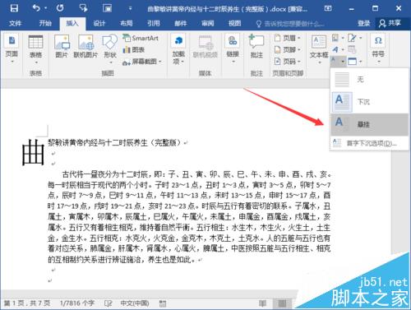Click the Tell me search box
This screenshot has height=310, width=411.
point(290,24)
